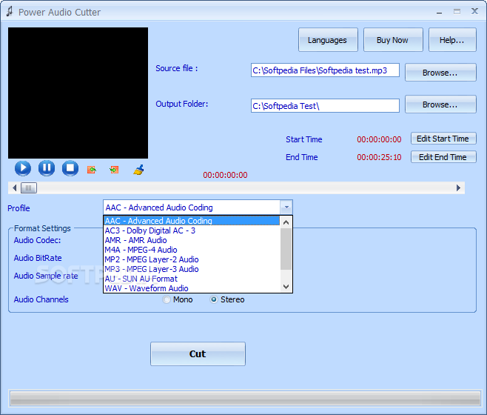Screen dimensions: 487x415
Task: Click Edit End Time
Action: click(x=443, y=157)
